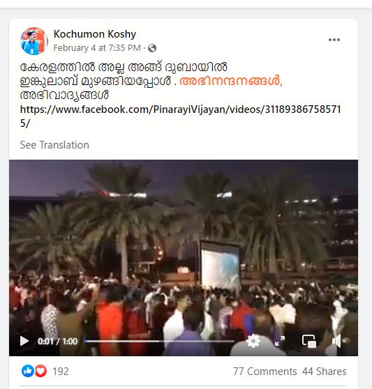Screen dimensions: 372x389
Task: Open the three-dots post options menu
Action: coord(334,40)
